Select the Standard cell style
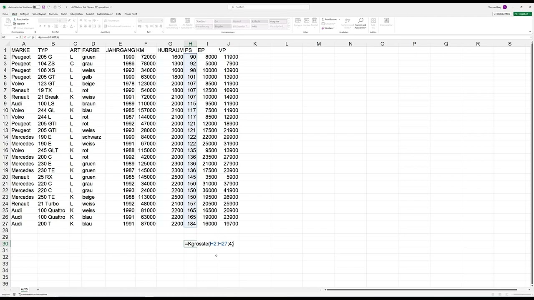 click(x=204, y=21)
